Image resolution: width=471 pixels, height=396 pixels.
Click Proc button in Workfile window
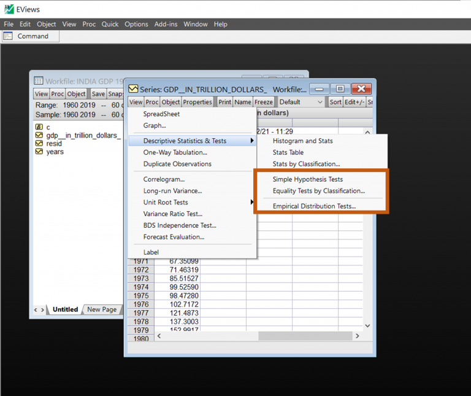(58, 94)
